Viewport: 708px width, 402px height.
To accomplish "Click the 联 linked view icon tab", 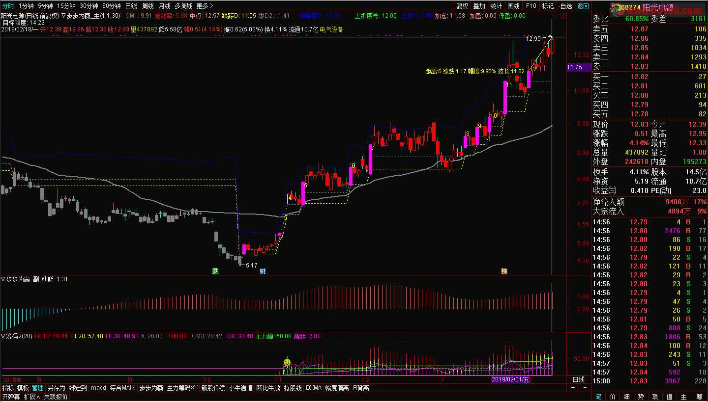I will [655, 397].
